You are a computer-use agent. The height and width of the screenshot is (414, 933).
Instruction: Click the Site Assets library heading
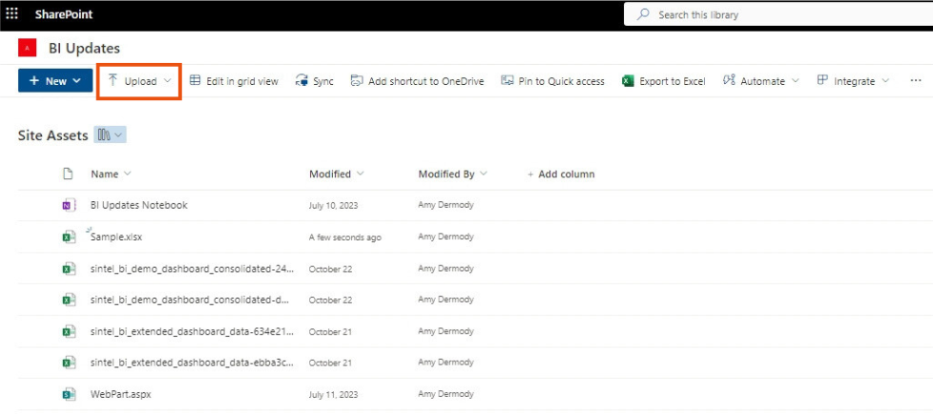click(53, 135)
